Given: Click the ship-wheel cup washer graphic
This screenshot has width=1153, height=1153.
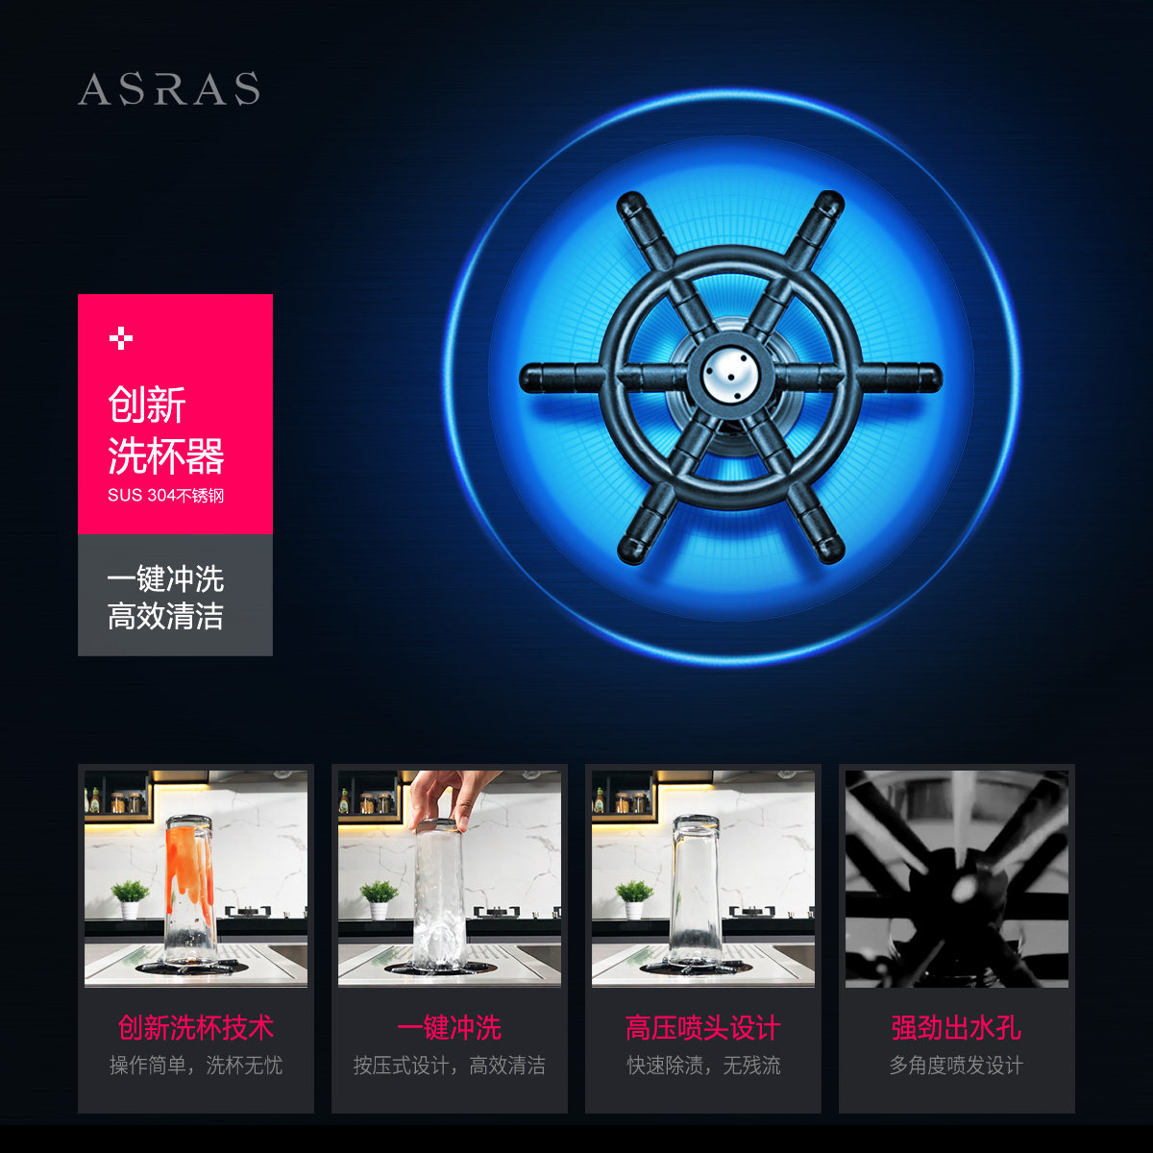Looking at the screenshot, I should tap(731, 376).
